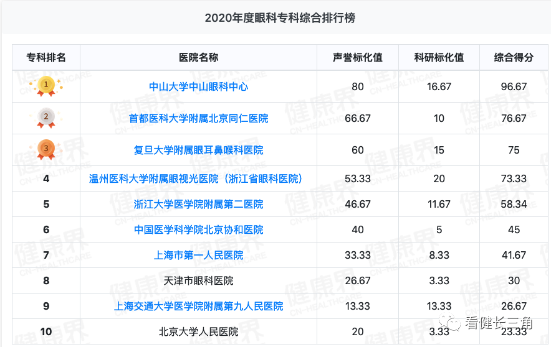Click rank number 8
This screenshot has height=347, width=551.
click(46, 280)
